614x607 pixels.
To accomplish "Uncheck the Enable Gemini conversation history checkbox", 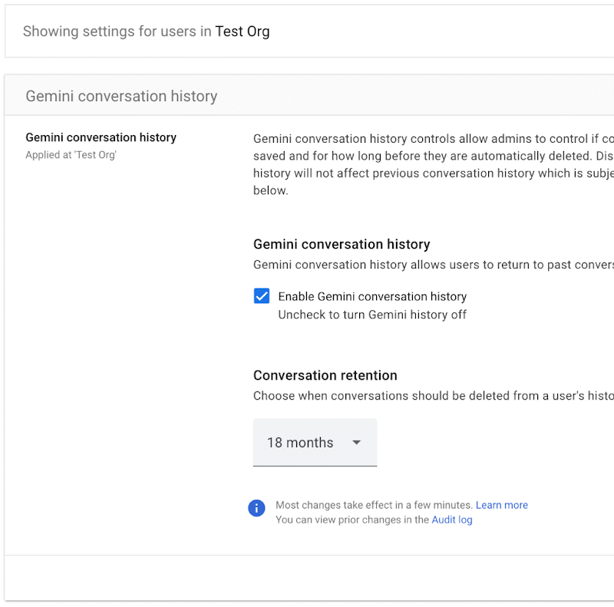I will pyautogui.click(x=262, y=296).
